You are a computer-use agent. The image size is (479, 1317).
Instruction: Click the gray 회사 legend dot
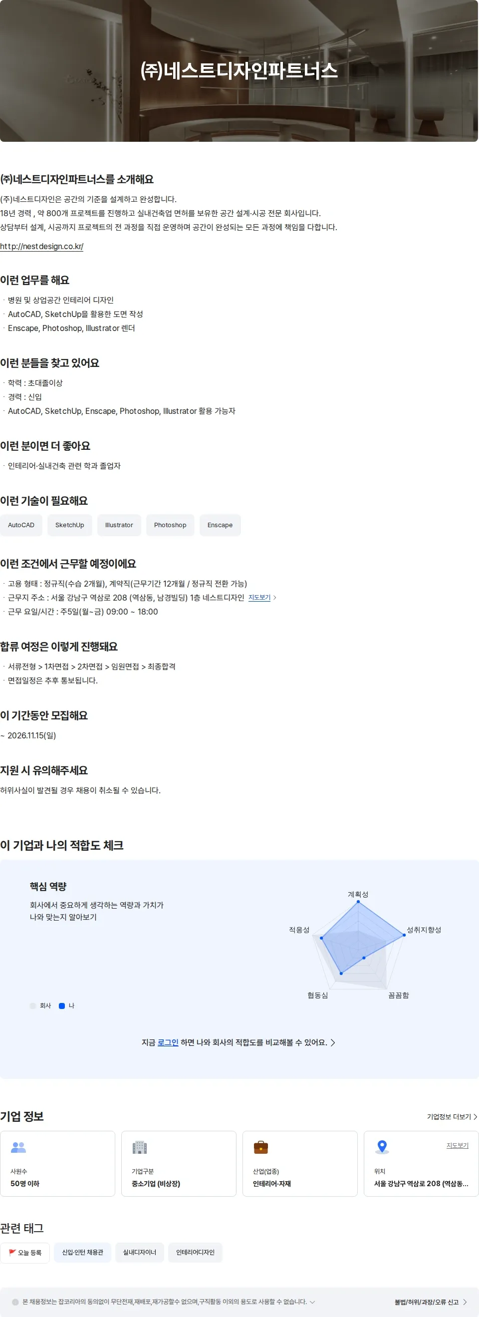(x=33, y=1005)
